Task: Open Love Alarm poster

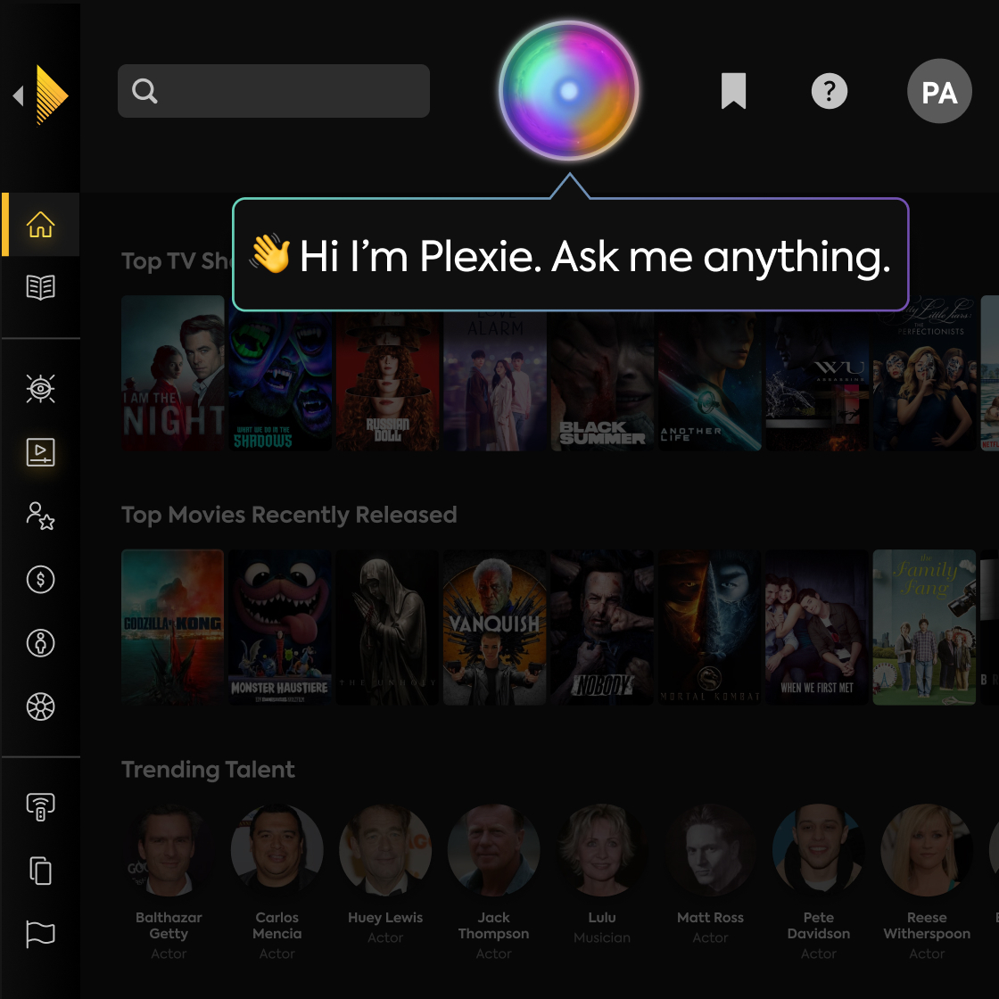Action: point(495,381)
